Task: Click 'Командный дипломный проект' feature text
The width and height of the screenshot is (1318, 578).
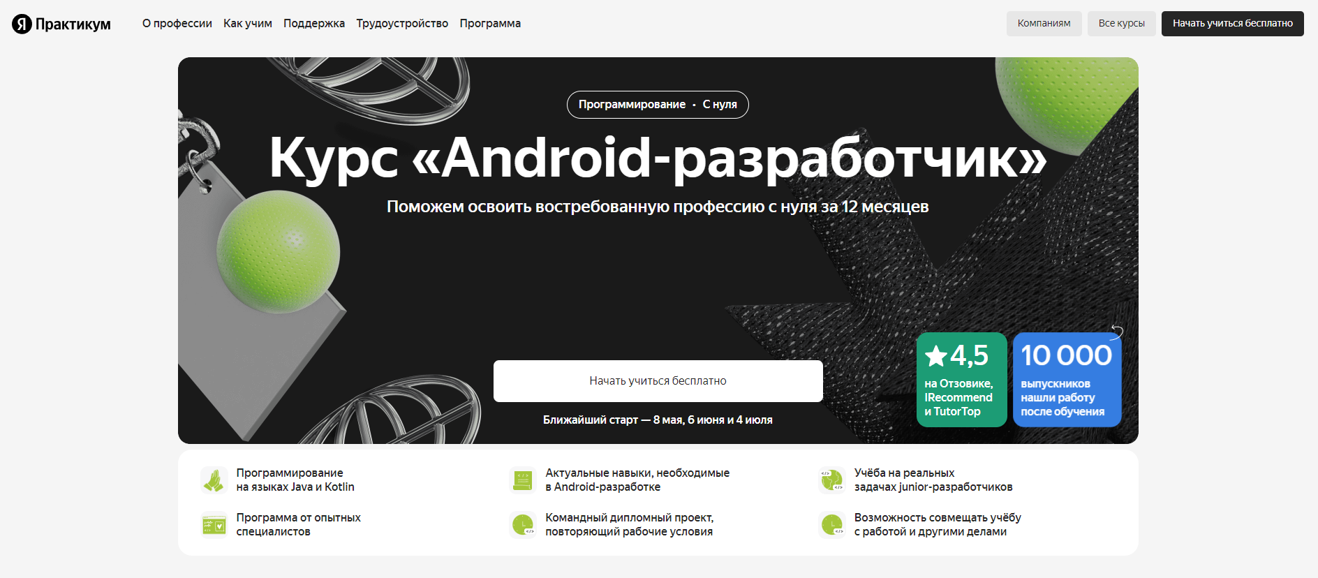Action: pyautogui.click(x=630, y=525)
